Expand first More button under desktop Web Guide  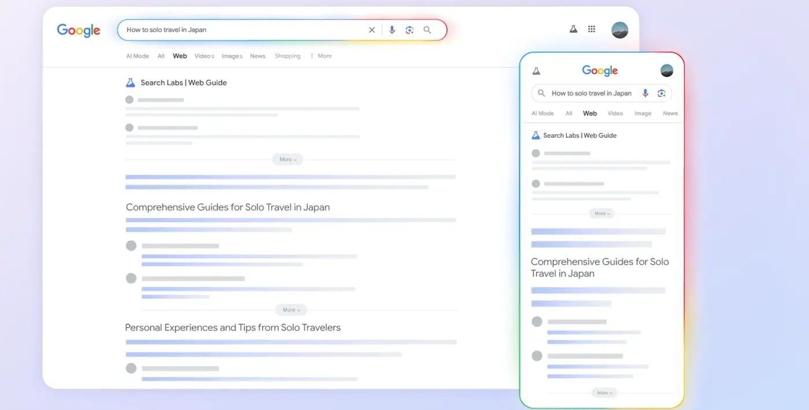point(288,159)
